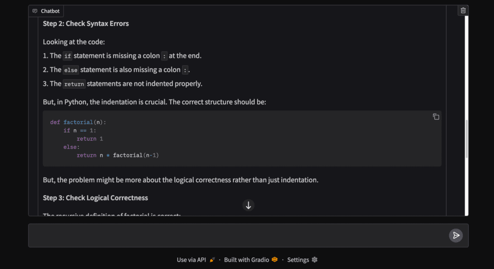
Task: Click the inline 'if' code snippet
Action: 68,56
